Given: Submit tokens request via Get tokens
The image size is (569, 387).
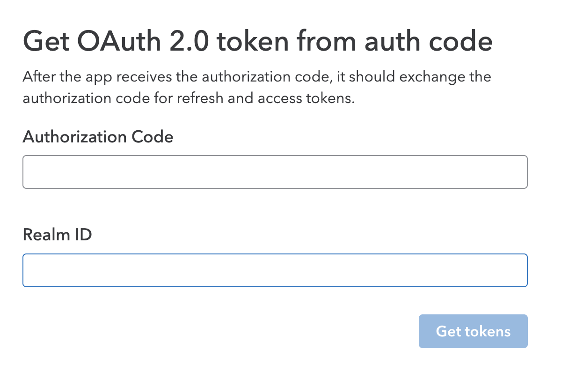Looking at the screenshot, I should click(x=473, y=331).
